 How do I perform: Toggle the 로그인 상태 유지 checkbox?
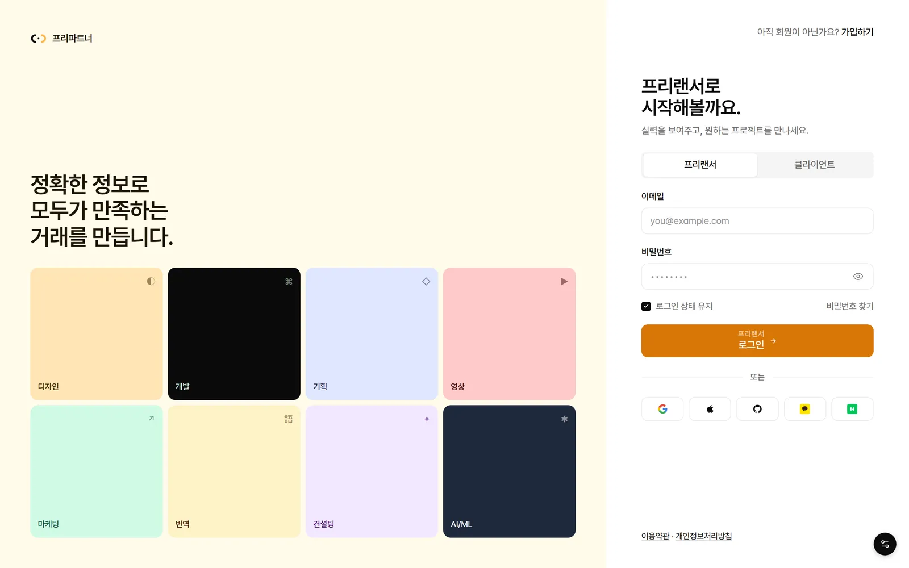coord(646,306)
